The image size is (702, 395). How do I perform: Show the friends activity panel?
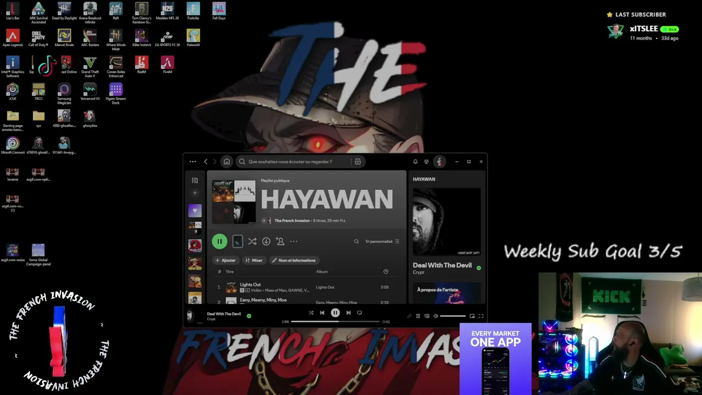coord(426,162)
